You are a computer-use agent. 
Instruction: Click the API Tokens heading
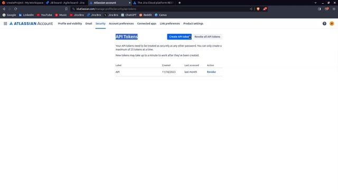click(127, 36)
